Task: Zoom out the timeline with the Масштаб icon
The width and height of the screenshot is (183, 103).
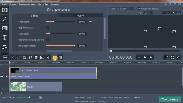Action: [x=14, y=97]
